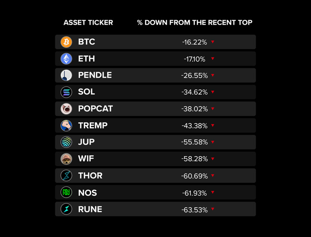The image size is (311, 237).
Task: Click the PENDLE ticker label
Action: point(95,75)
